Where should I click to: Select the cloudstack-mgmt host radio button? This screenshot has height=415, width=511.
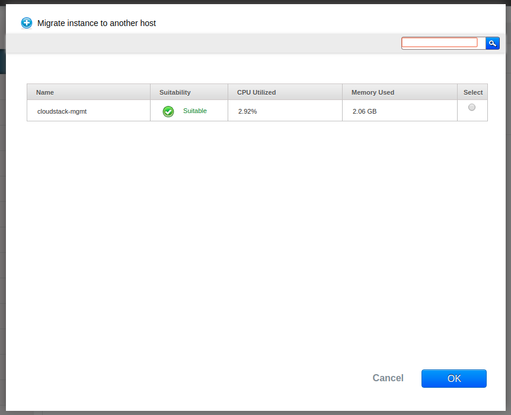coord(471,107)
